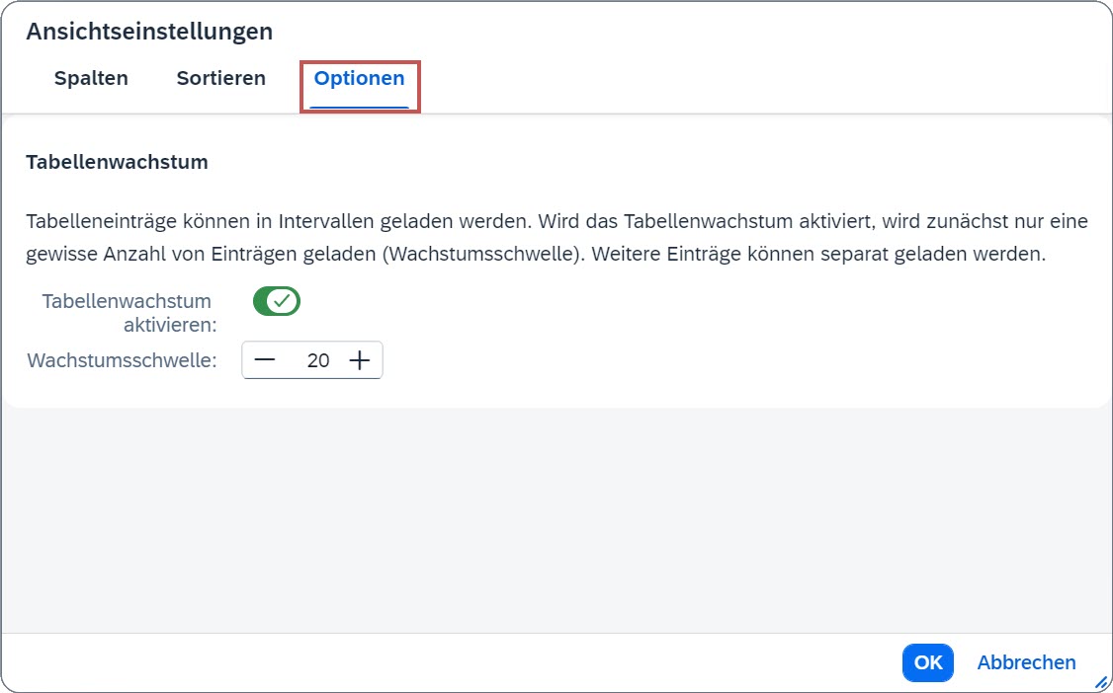Decrease Wachstumsschwelle using the minus icon
Screen dimensions: 1113x693
click(265, 359)
